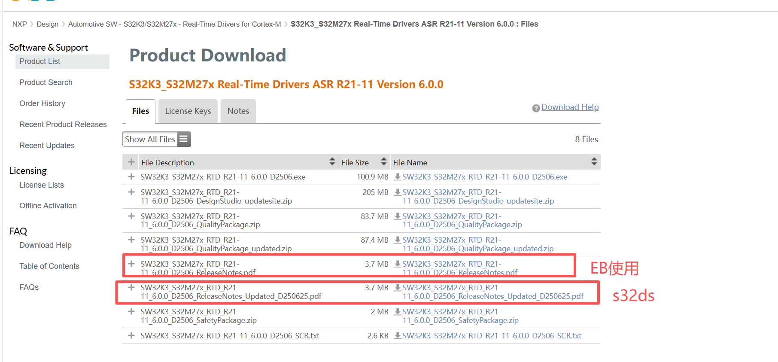Select Product List in sidebar
The width and height of the screenshot is (778, 362).
62,61
